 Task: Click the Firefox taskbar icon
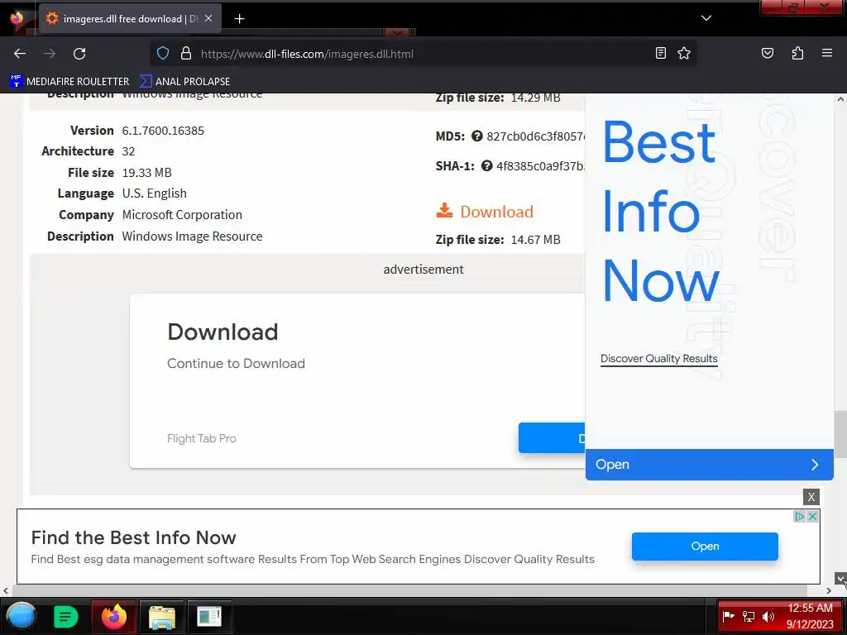[114, 616]
